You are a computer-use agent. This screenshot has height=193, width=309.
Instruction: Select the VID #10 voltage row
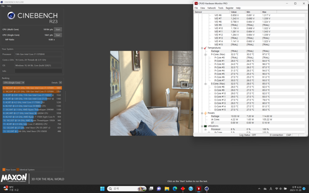click(250, 28)
